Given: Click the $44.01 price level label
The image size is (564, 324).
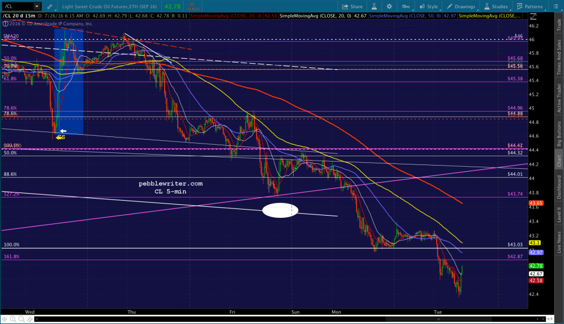Looking at the screenshot, I should tap(515, 174).
